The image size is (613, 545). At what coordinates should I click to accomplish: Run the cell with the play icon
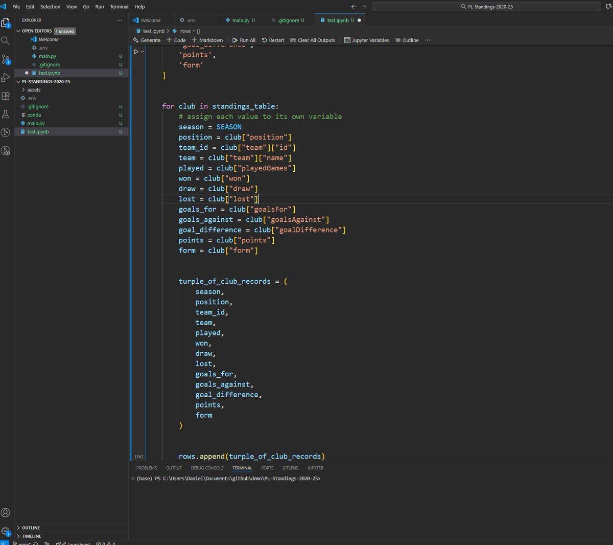pyautogui.click(x=136, y=52)
